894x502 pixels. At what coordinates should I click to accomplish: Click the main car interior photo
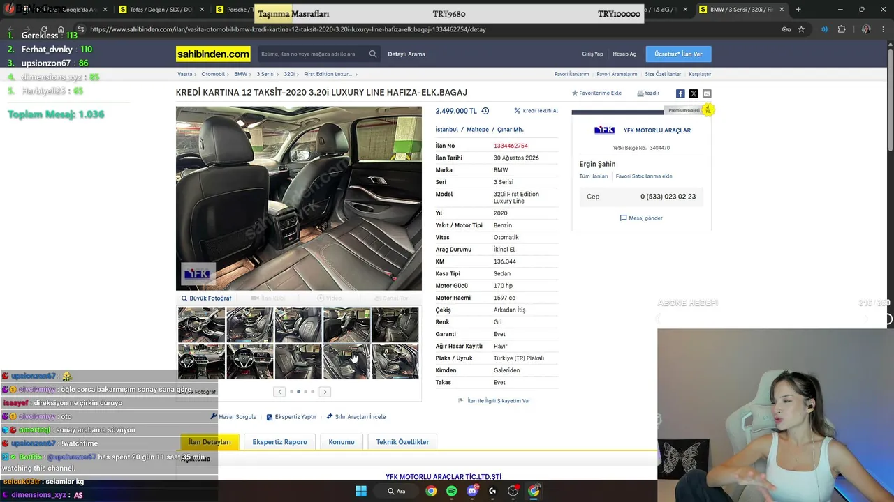299,198
